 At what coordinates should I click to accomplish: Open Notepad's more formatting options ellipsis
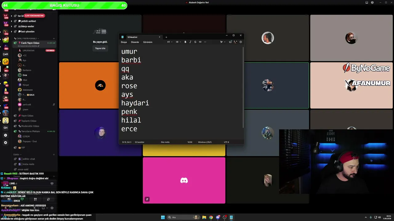pyautogui.click(x=205, y=42)
